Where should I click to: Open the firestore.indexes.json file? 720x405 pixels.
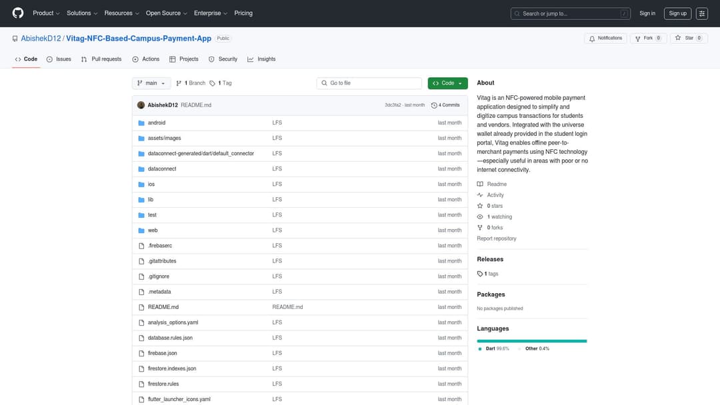click(x=172, y=369)
